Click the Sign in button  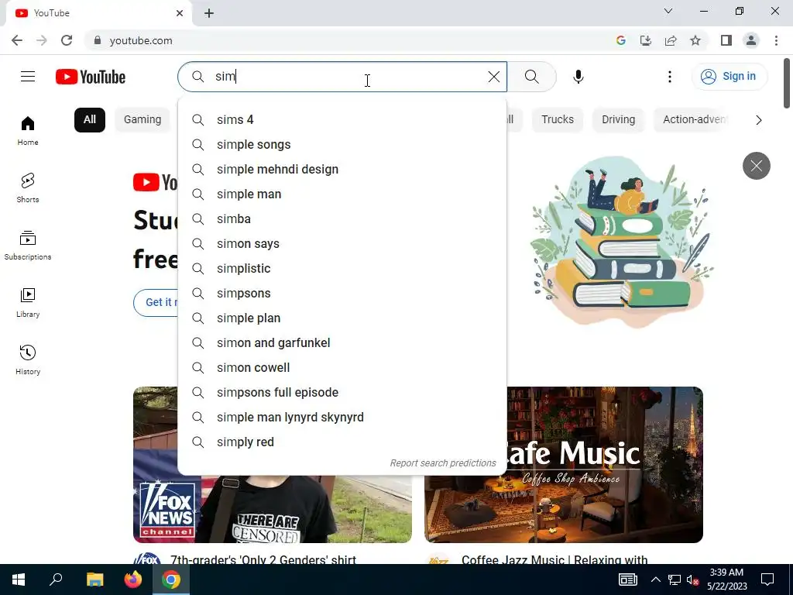coord(729,77)
